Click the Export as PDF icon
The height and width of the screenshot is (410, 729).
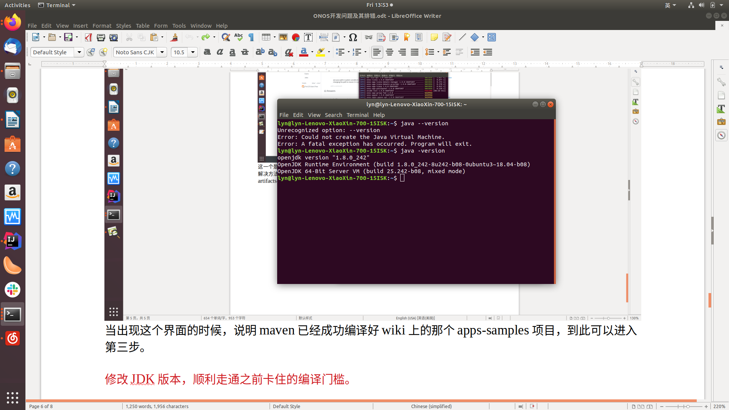point(88,37)
